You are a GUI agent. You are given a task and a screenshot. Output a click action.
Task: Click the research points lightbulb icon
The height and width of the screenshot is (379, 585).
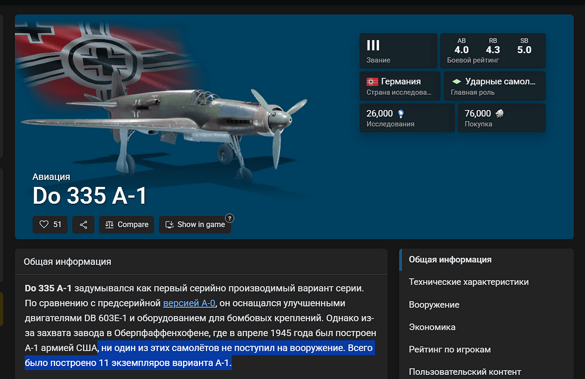[x=401, y=114]
